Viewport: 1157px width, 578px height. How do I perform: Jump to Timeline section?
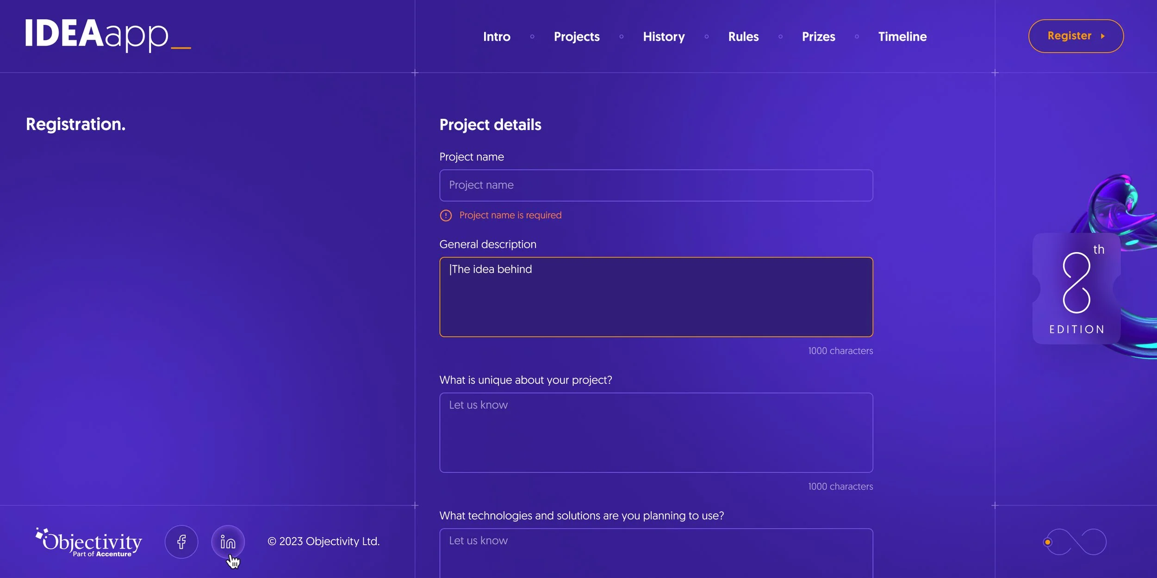tap(902, 37)
